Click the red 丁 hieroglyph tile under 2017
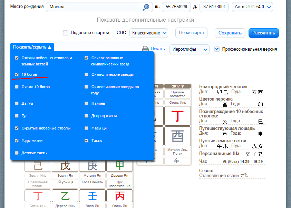291x208 pixels. pos(177,116)
